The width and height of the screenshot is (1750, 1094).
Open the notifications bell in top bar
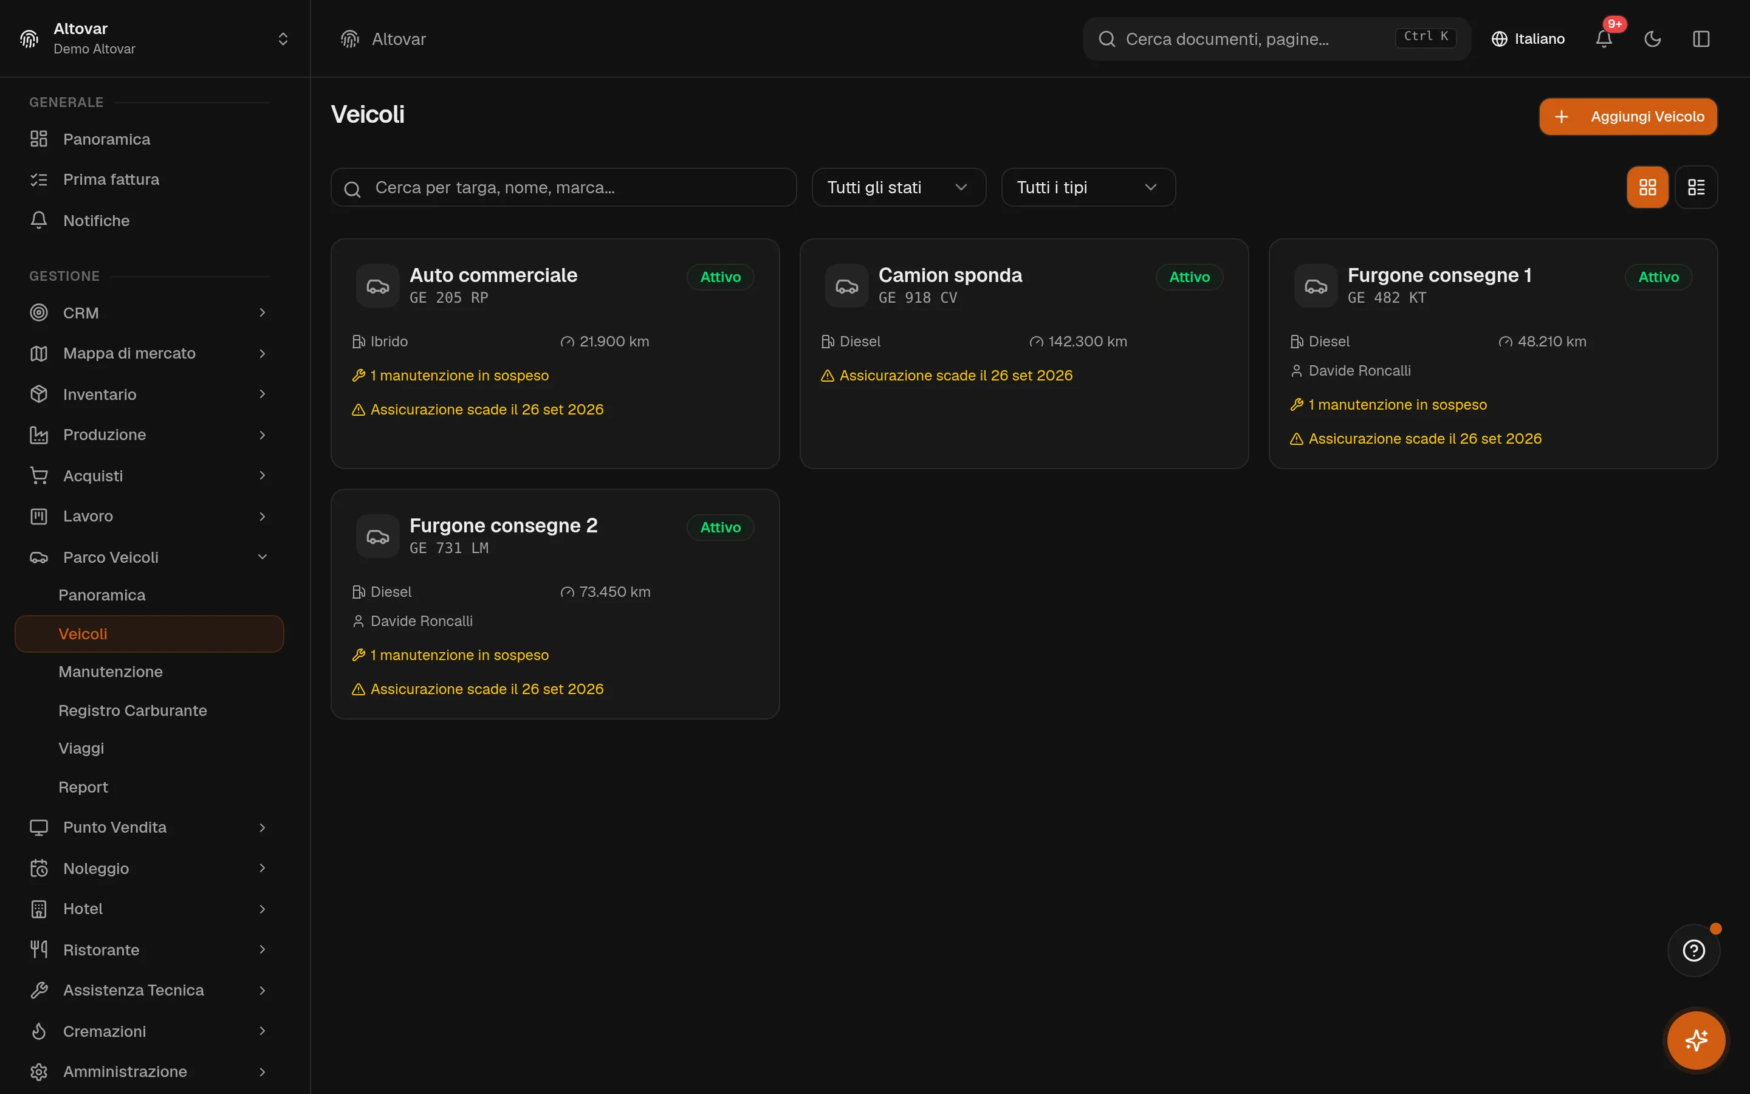pos(1603,39)
